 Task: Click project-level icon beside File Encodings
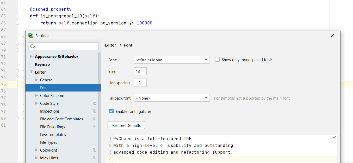pos(94,127)
